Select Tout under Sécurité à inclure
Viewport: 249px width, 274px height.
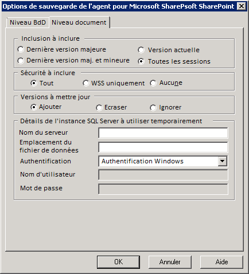click(x=34, y=83)
